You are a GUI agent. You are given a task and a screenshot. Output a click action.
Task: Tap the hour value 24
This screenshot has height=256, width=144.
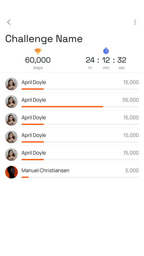coord(90,60)
